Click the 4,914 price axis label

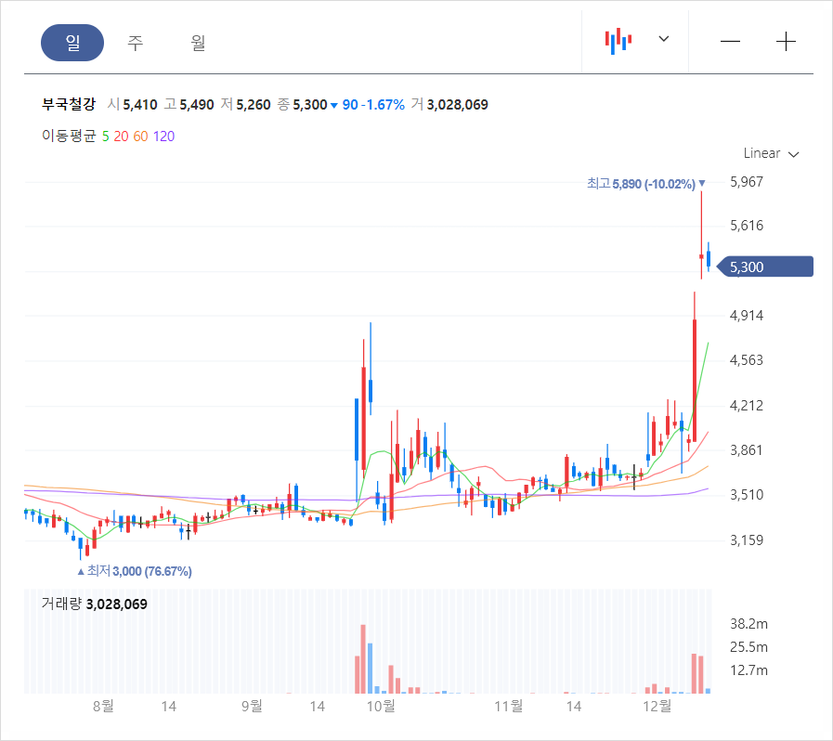pos(747,316)
